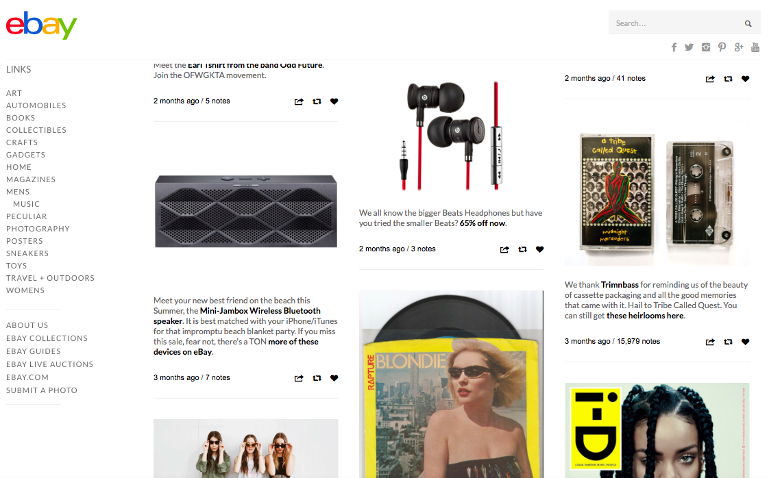Open the Blondie Rapture record image
769x478 pixels.
pyautogui.click(x=451, y=384)
